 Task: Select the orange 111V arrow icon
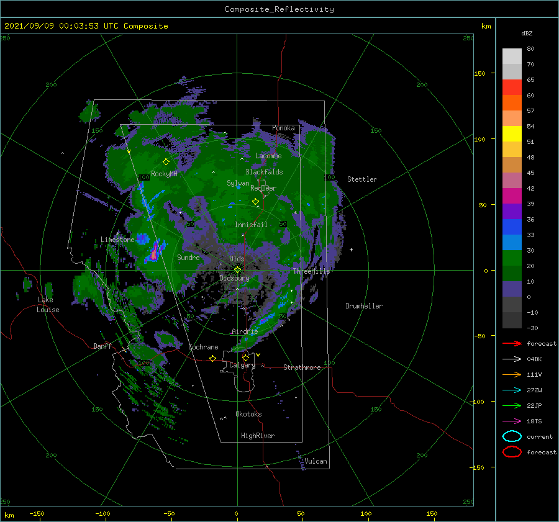[x=512, y=374]
